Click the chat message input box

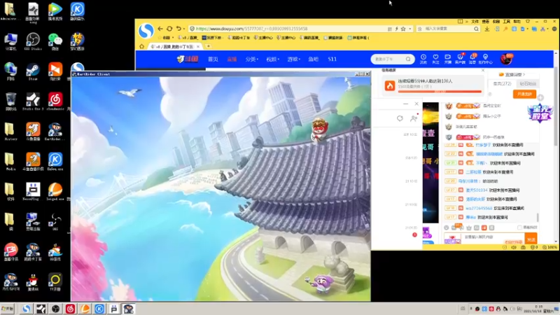[493, 239]
